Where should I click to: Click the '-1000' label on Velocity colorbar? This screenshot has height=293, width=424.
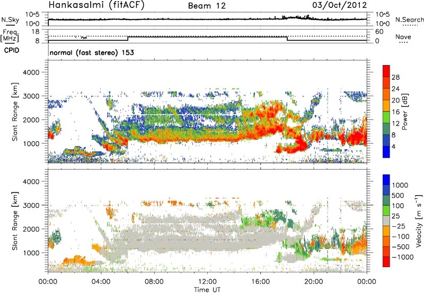(402, 257)
